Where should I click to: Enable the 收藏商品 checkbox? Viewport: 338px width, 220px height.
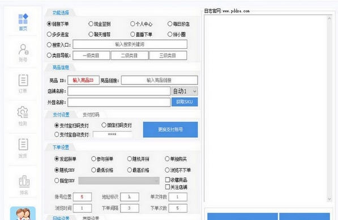coord(176,180)
